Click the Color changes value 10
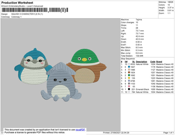Screen dimensions: 175x135 [x=137, y=22]
